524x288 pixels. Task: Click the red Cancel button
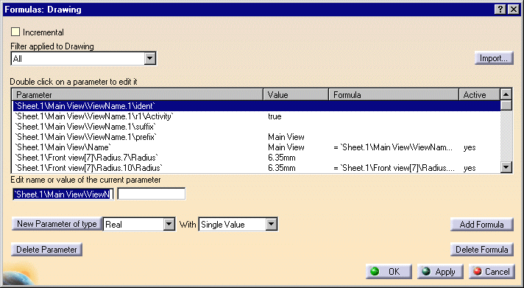pos(492,272)
